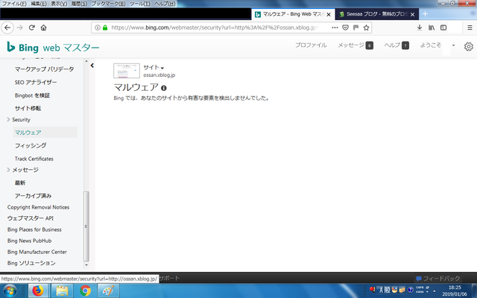Launch Firefox from the Windows taskbar
This screenshot has height=298, width=477.
pyautogui.click(x=38, y=291)
